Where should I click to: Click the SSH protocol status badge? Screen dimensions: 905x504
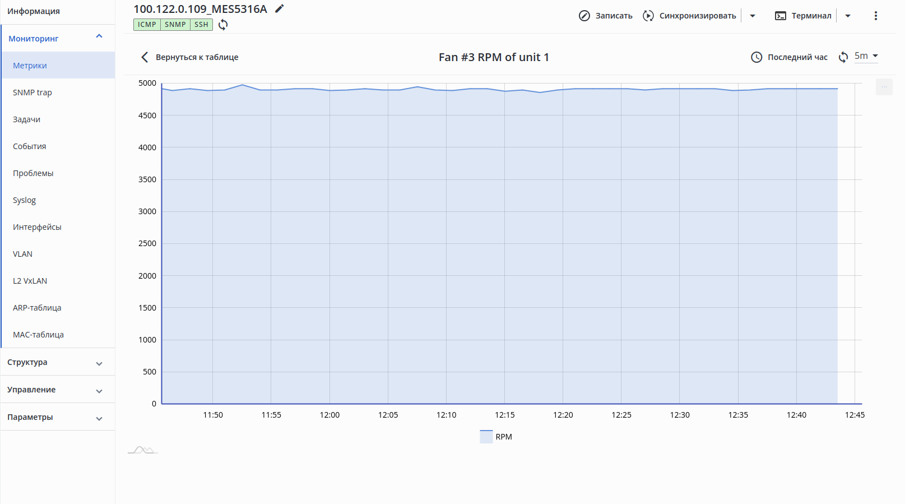(x=201, y=25)
